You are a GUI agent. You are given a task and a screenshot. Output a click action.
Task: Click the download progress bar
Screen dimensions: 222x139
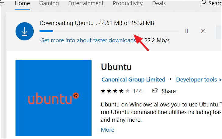pos(109,31)
